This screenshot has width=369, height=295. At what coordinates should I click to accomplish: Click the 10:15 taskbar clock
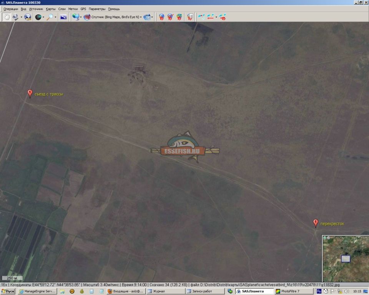[357, 291]
